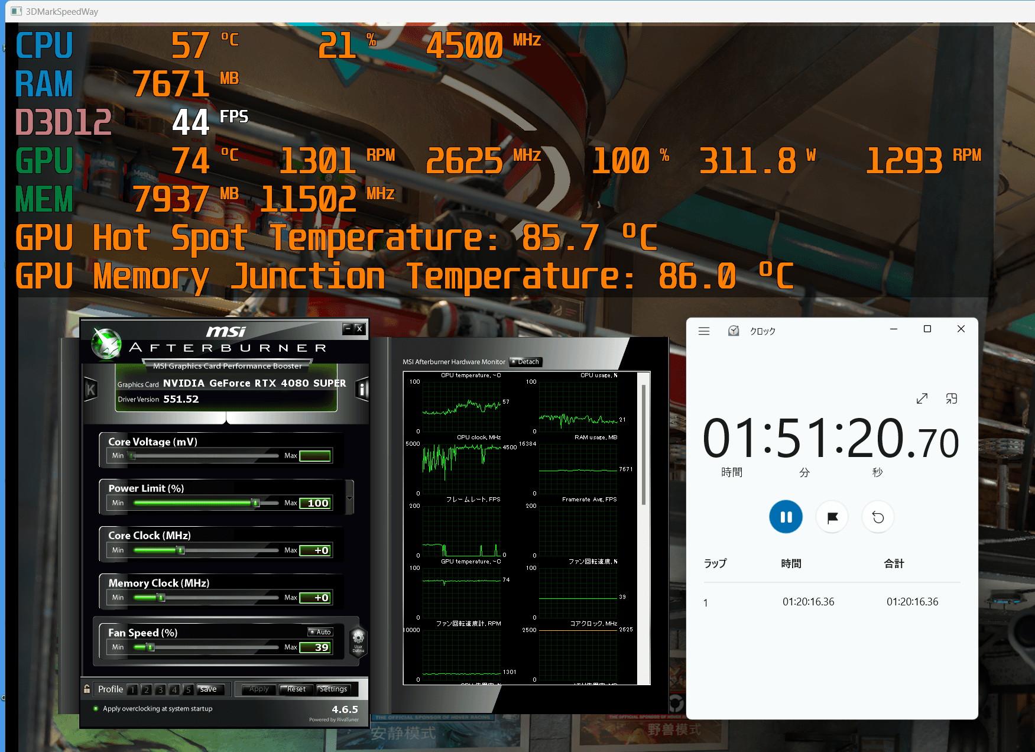Click the NVIDIA GeForce RTX 4080 SUPER label

tap(255, 383)
